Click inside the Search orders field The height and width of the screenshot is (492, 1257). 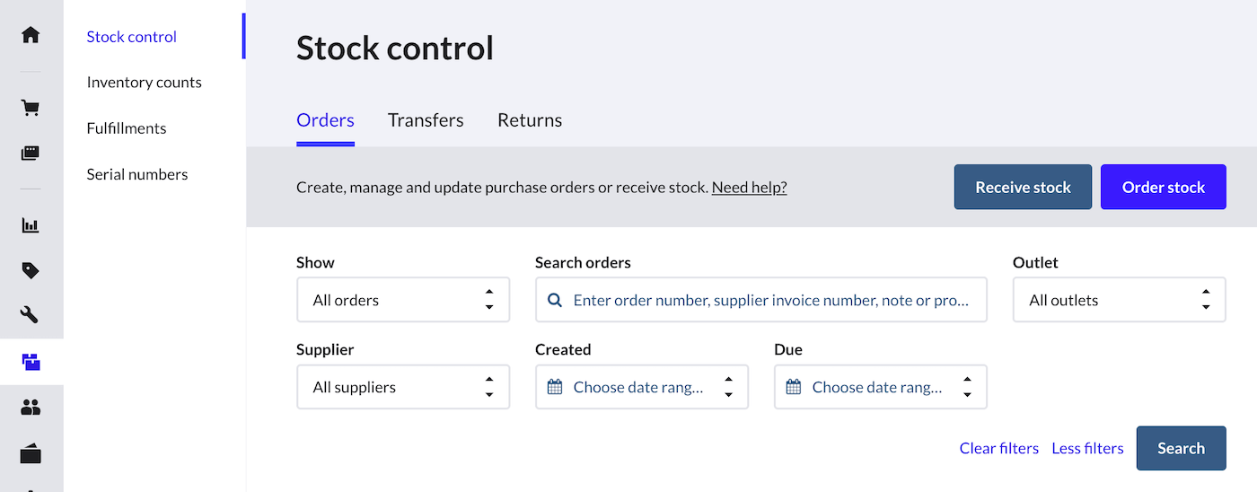[x=770, y=300]
